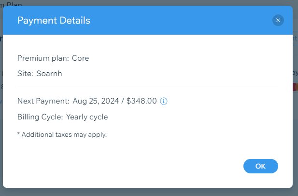
Task: Click the Core plan name
Action: 80,58
